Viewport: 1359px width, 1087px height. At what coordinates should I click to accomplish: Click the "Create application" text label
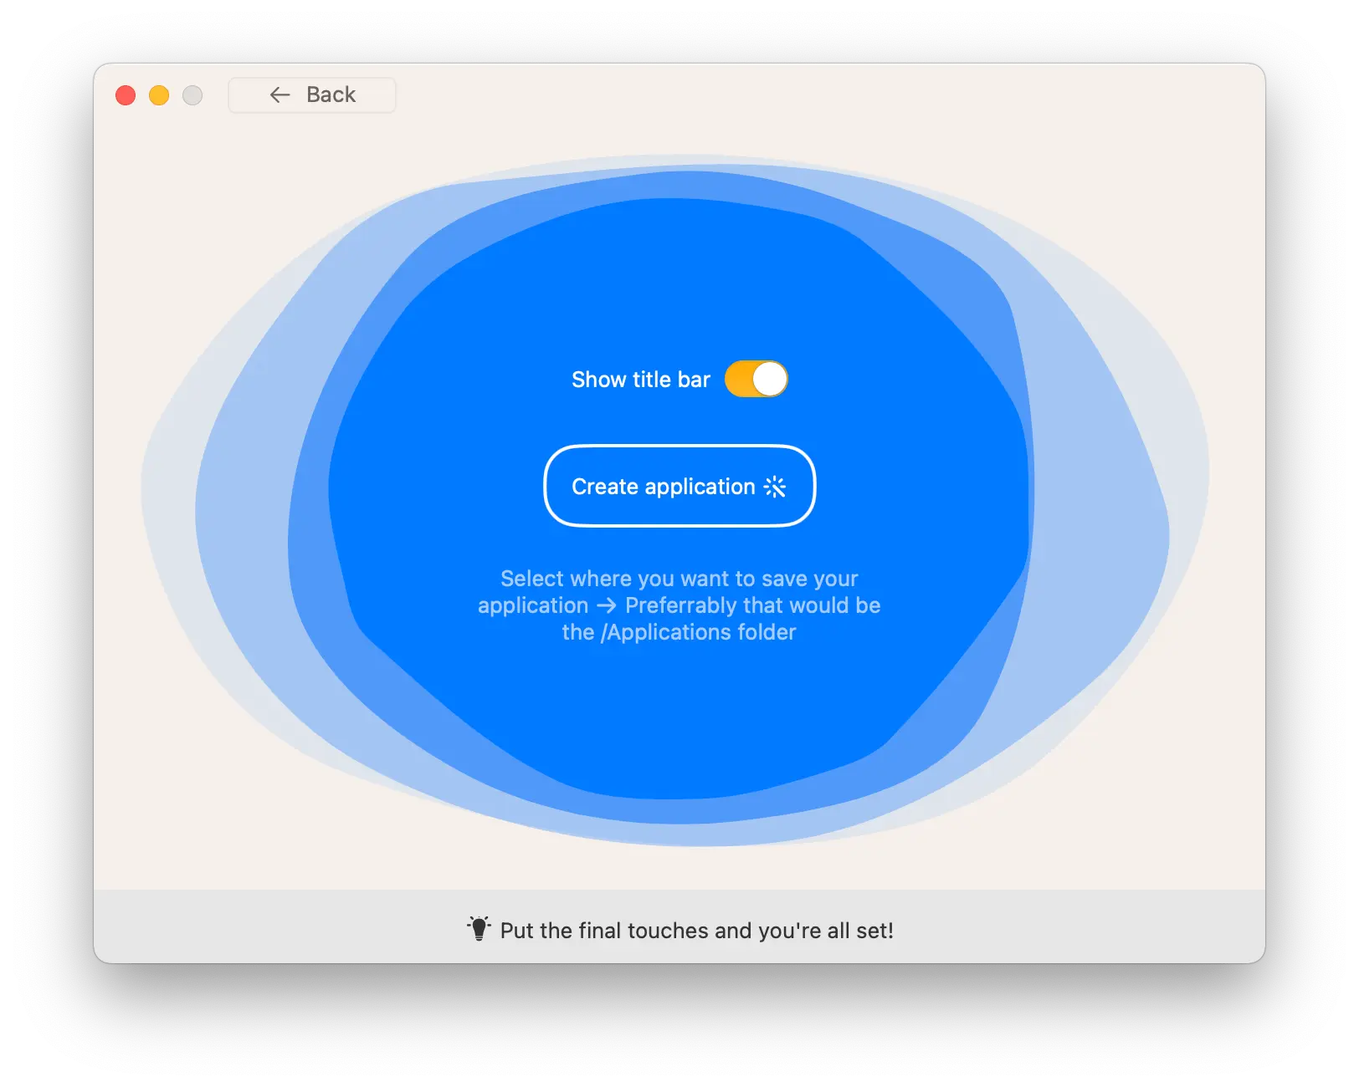pos(663,487)
